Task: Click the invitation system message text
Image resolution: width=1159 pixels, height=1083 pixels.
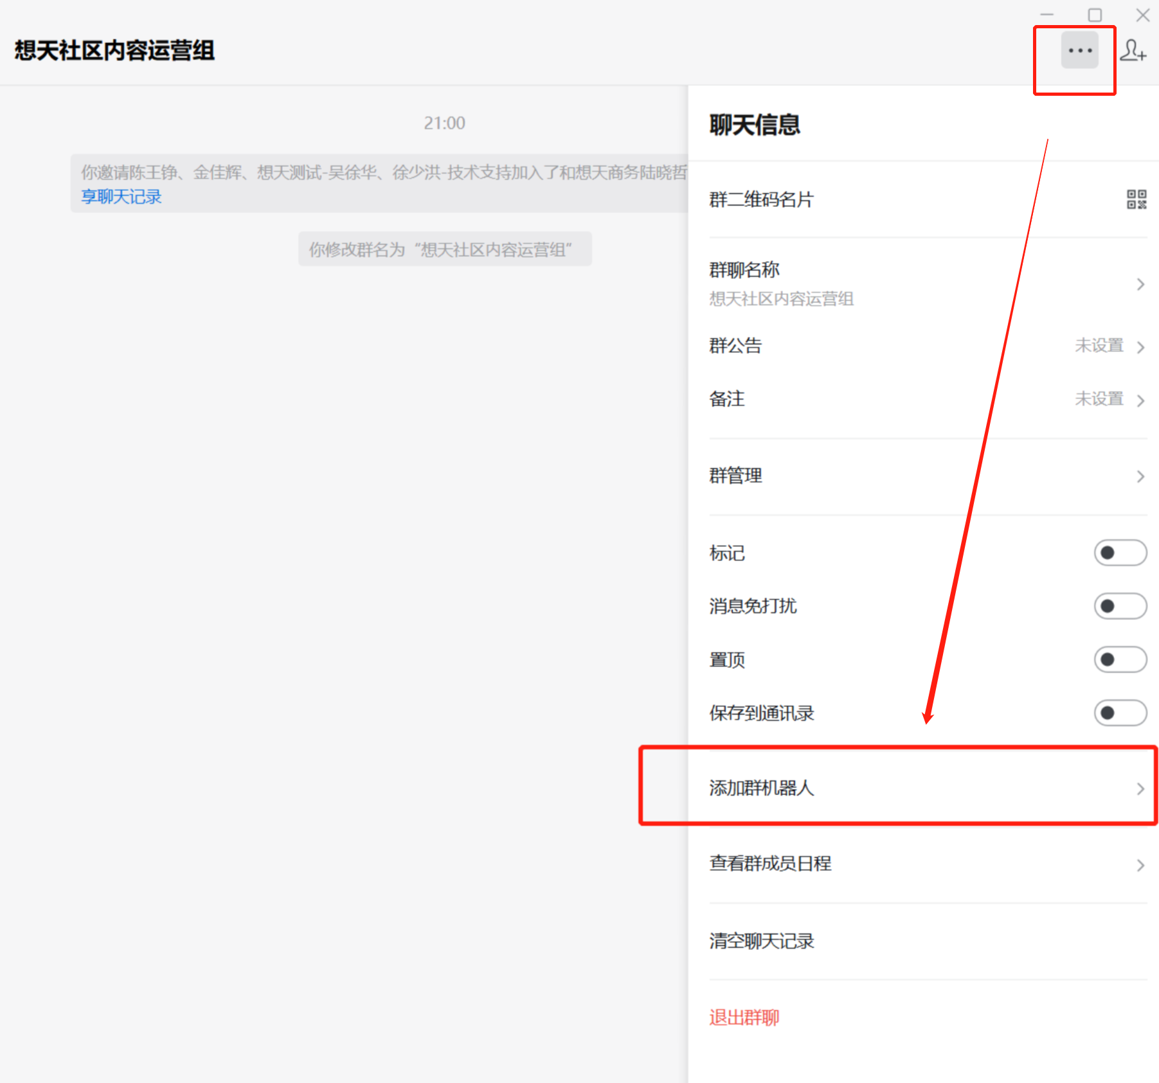Action: click(x=384, y=172)
